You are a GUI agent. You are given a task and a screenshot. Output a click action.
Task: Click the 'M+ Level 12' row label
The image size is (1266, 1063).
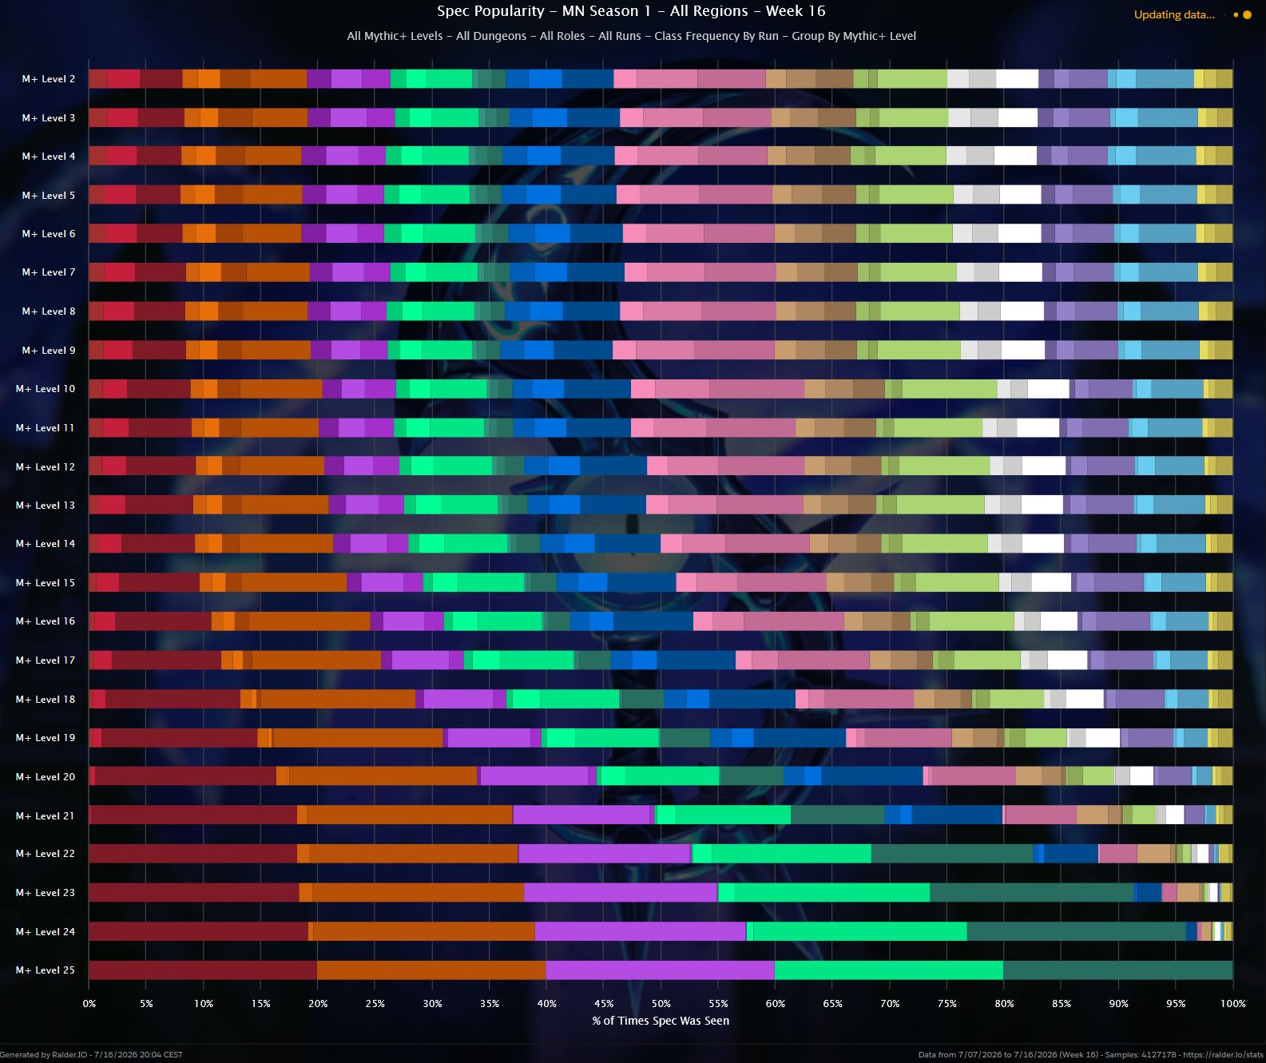[x=46, y=467]
